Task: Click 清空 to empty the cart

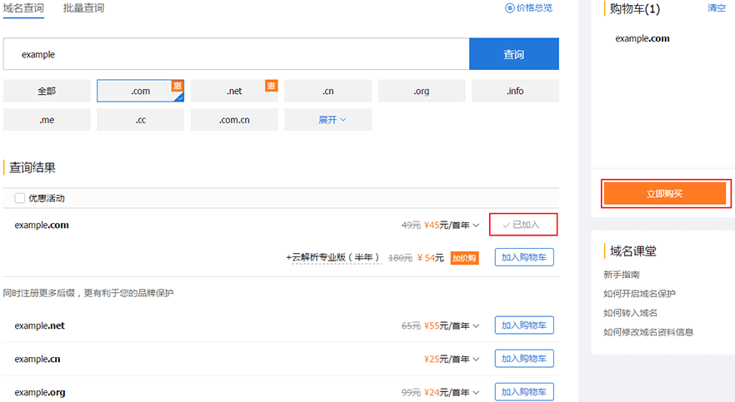Action: [716, 7]
